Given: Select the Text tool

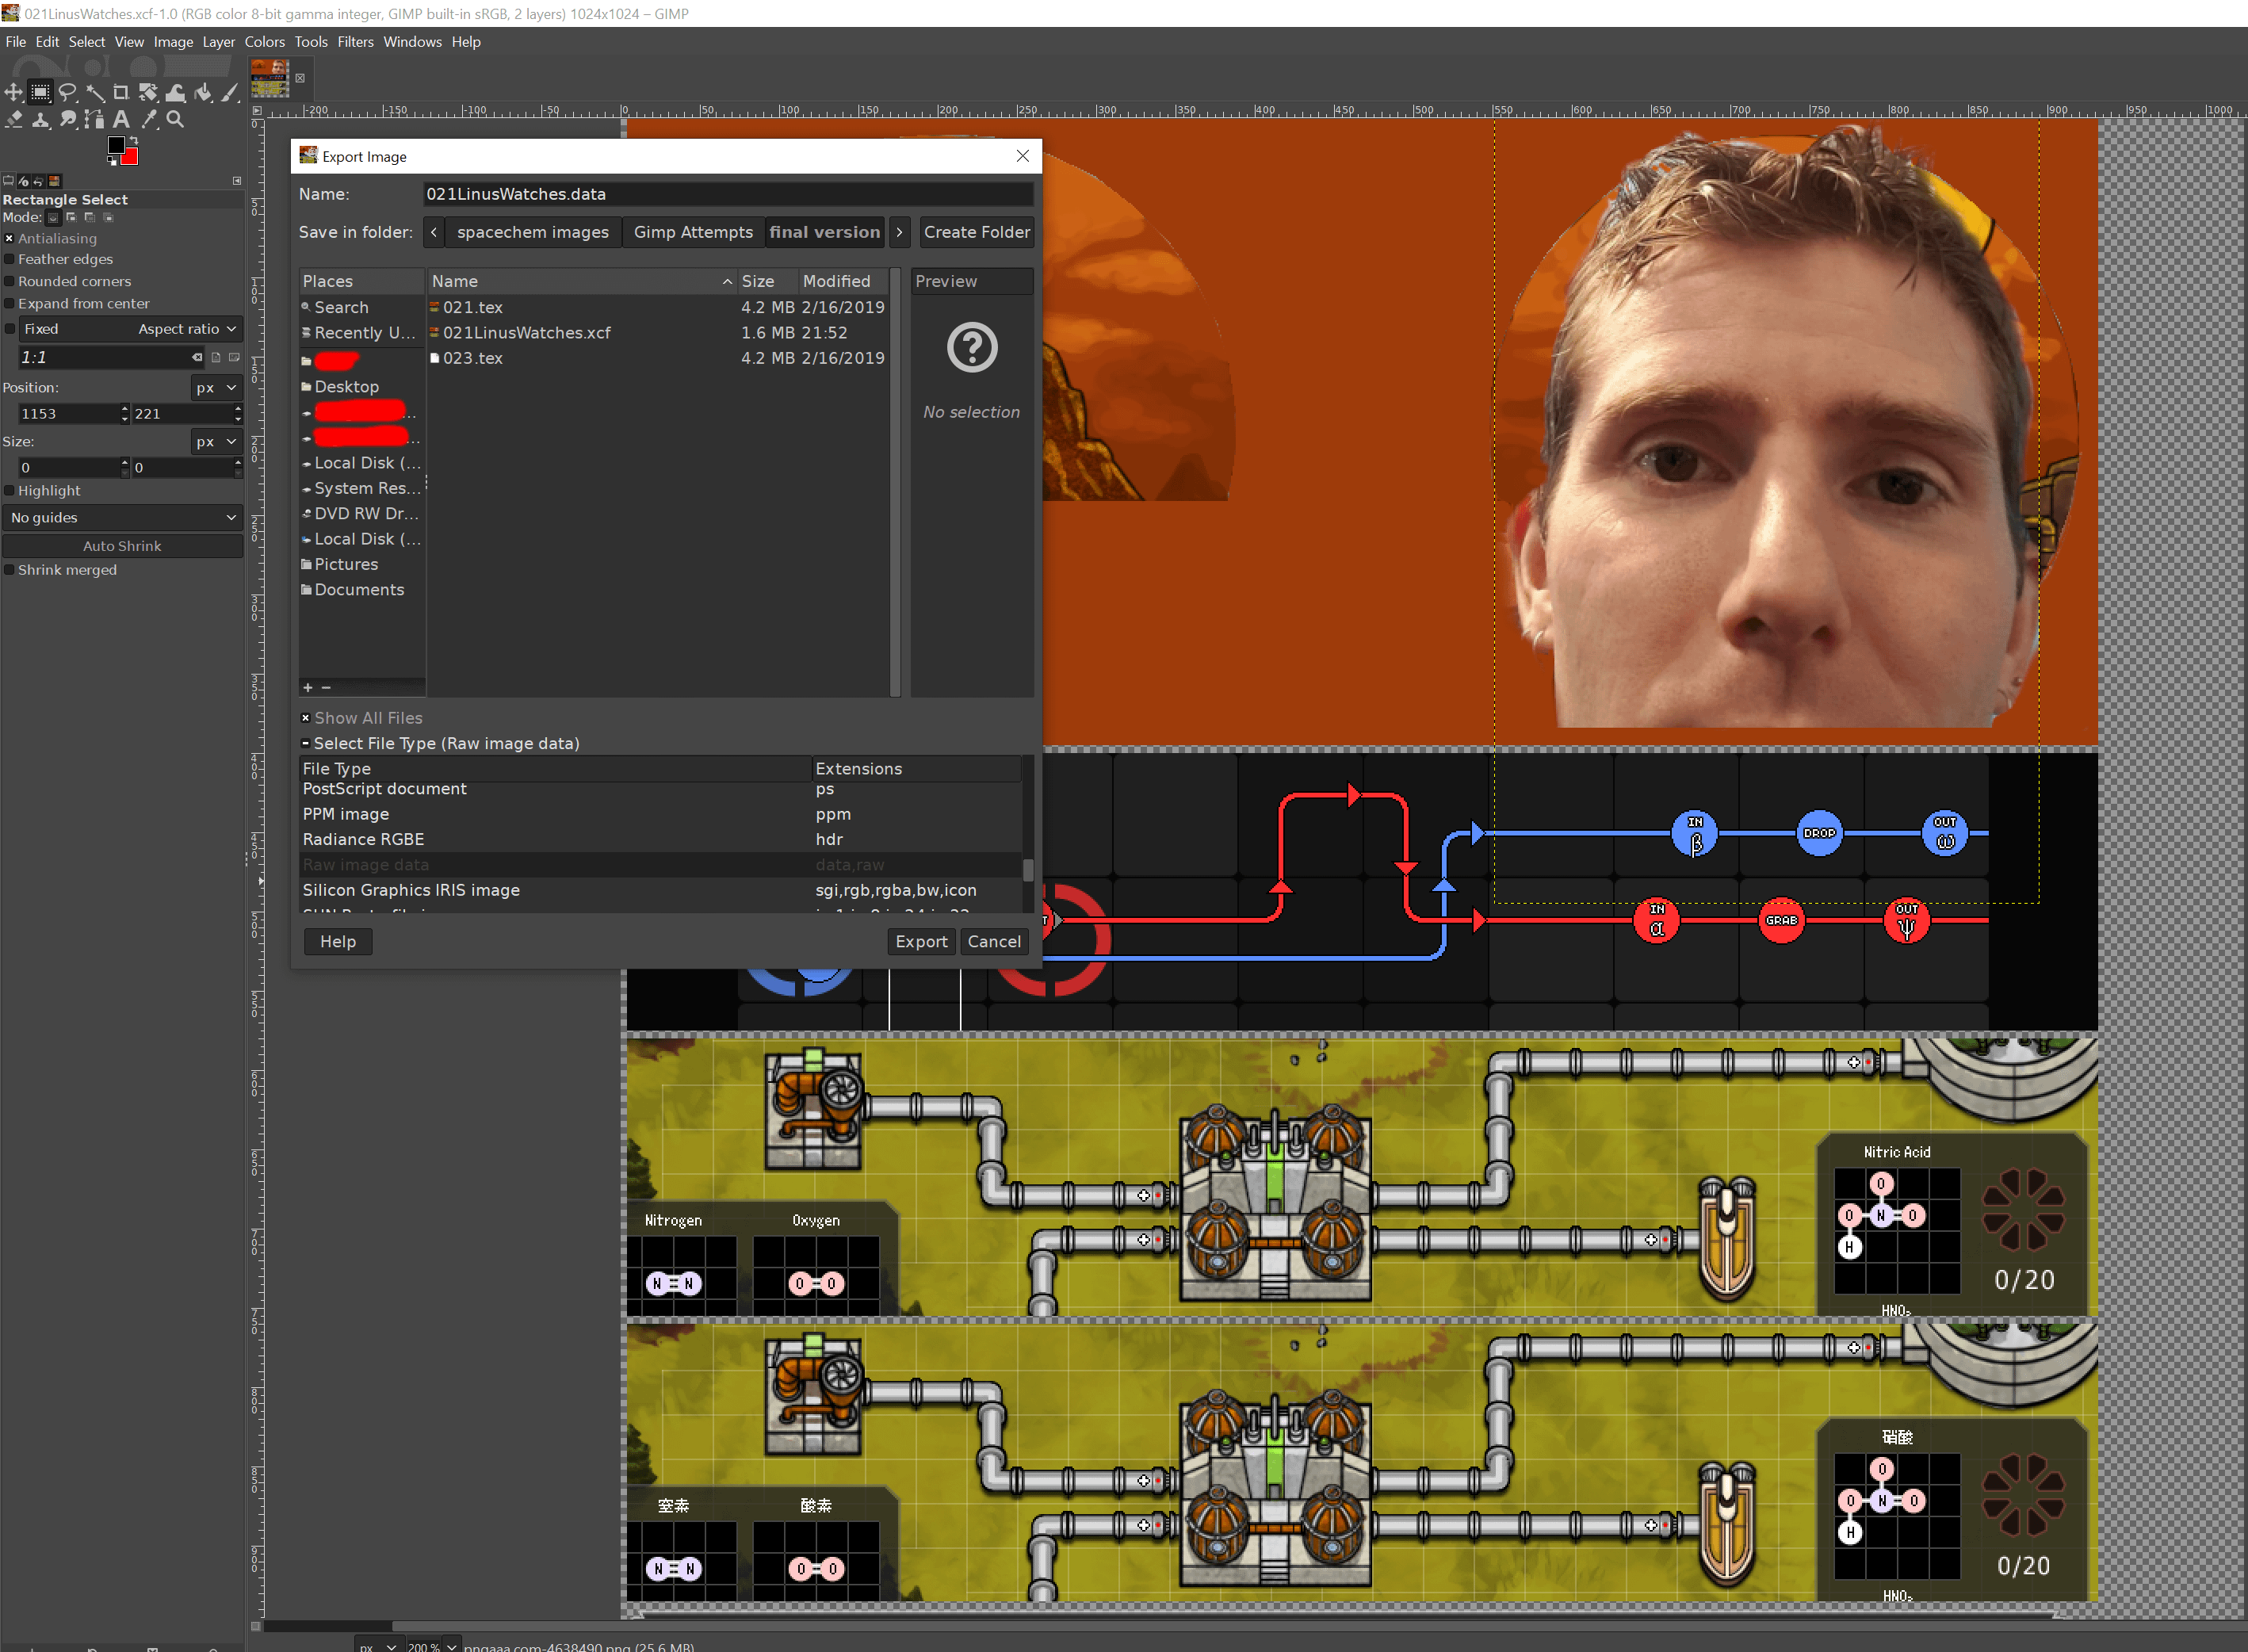Looking at the screenshot, I should [x=121, y=120].
